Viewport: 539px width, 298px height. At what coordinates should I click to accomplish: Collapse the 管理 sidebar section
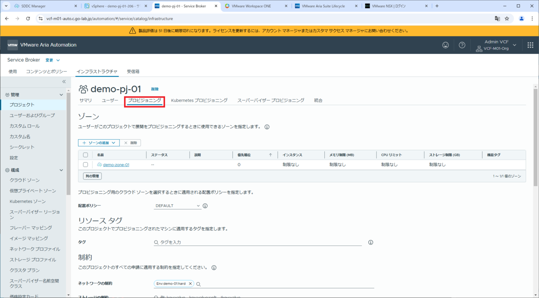coord(62,95)
